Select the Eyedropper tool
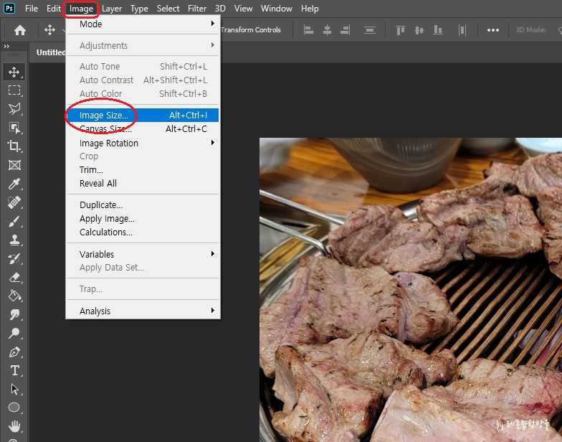 pos(14,184)
